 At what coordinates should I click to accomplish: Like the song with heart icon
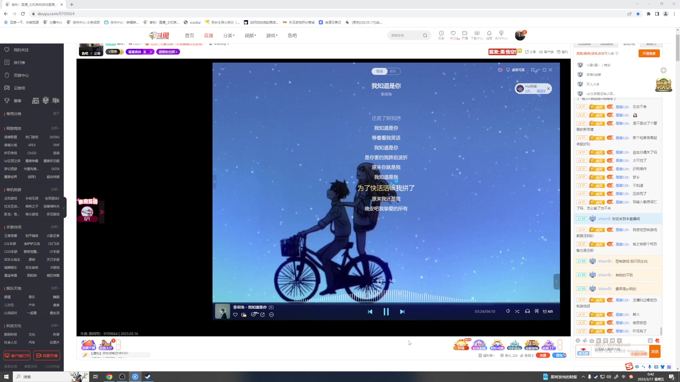(235, 315)
